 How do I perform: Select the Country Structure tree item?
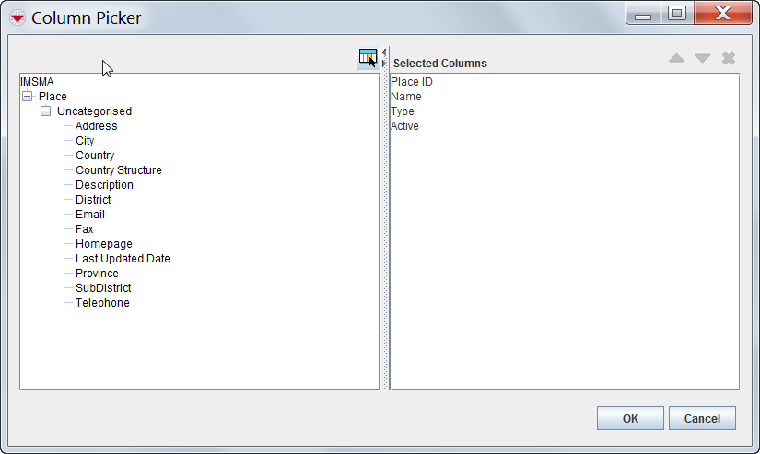coord(118,170)
